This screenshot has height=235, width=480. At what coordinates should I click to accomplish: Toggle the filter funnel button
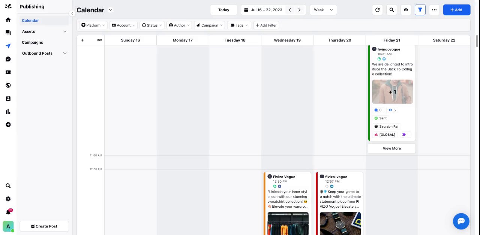click(420, 10)
